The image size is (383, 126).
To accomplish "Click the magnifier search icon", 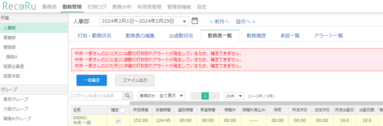I will coord(127,96).
